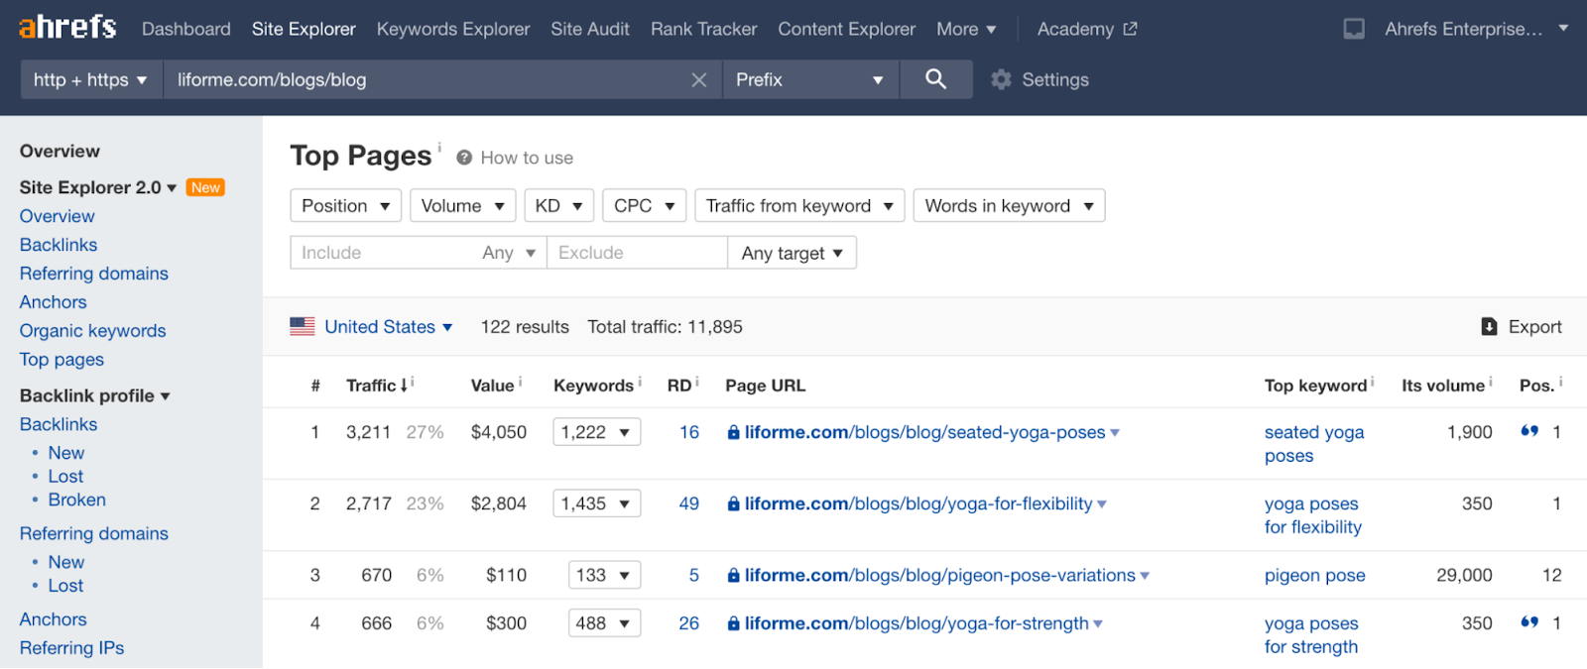Click the SERP features icon for seated yoga poses

(1529, 431)
